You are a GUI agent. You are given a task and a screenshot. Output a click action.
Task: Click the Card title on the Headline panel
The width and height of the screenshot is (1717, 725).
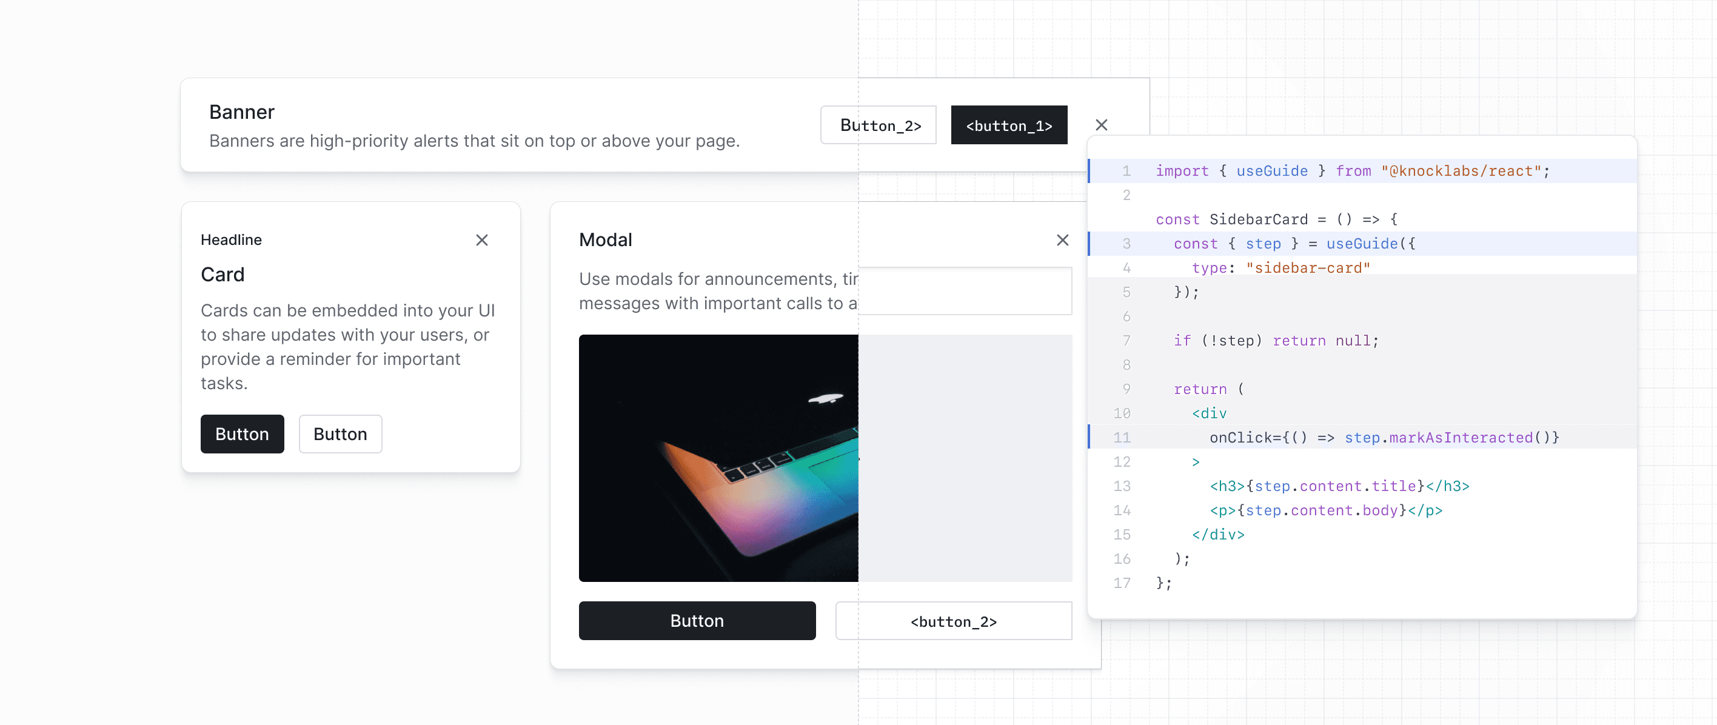[x=223, y=274]
